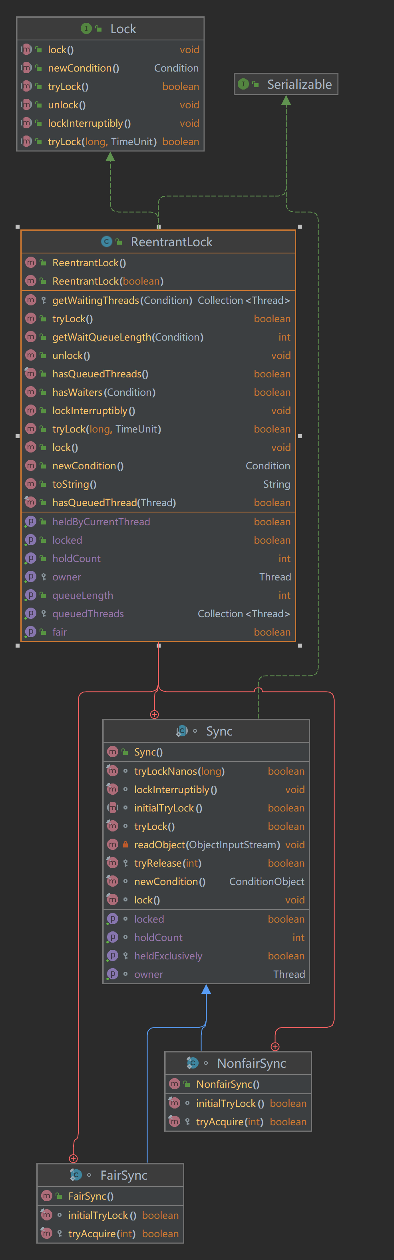Click the FairSync() constructor
This screenshot has width=394, height=1260.
[x=91, y=1196]
